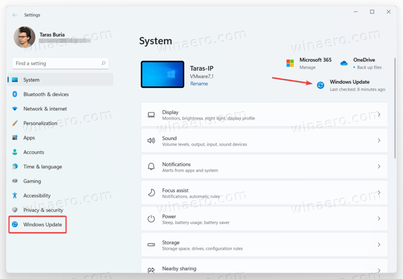Switch to the Apps section

pyautogui.click(x=60, y=137)
